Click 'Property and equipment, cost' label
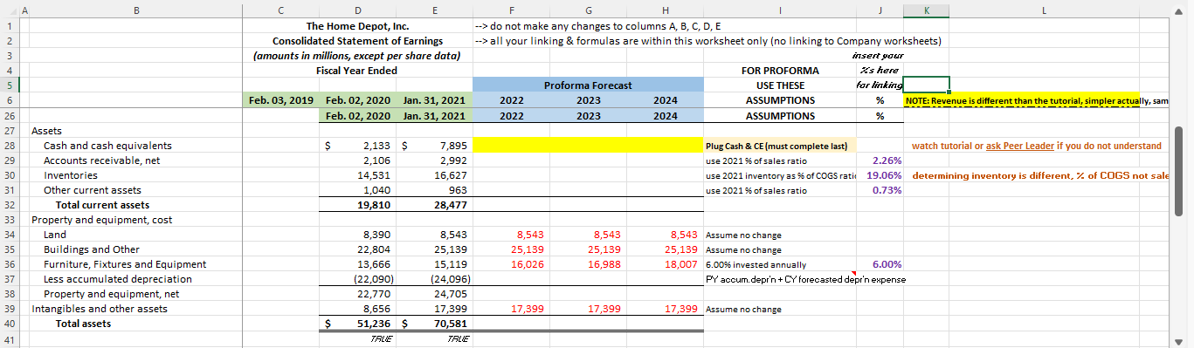1194x348 pixels. coord(100,220)
